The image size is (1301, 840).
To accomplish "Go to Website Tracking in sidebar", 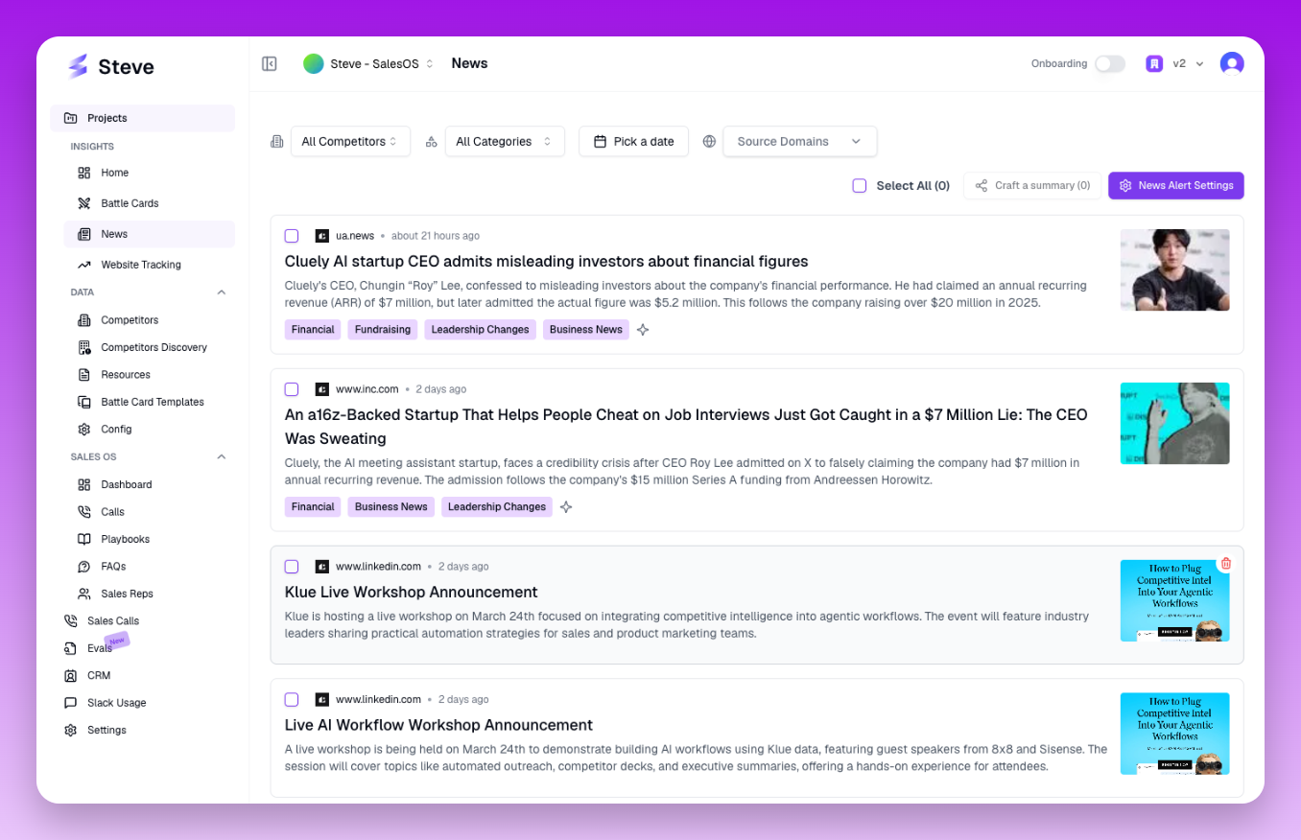I will [140, 265].
